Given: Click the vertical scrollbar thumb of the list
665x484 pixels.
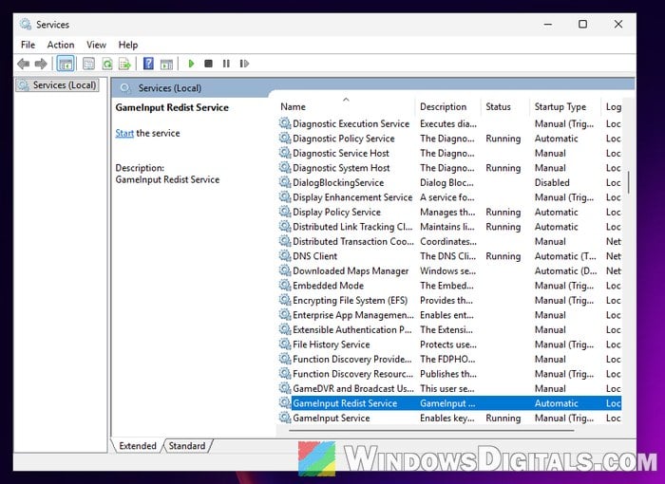Looking at the screenshot, I should (x=628, y=182).
